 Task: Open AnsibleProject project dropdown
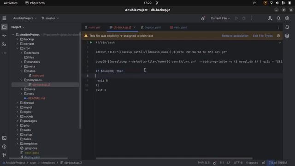25,18
